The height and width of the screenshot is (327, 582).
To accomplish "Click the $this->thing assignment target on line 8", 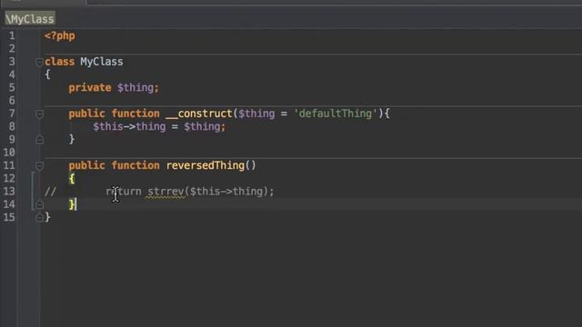I will (x=129, y=127).
